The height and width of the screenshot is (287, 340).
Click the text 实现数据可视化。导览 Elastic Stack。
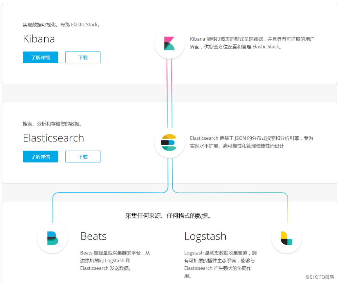point(62,25)
